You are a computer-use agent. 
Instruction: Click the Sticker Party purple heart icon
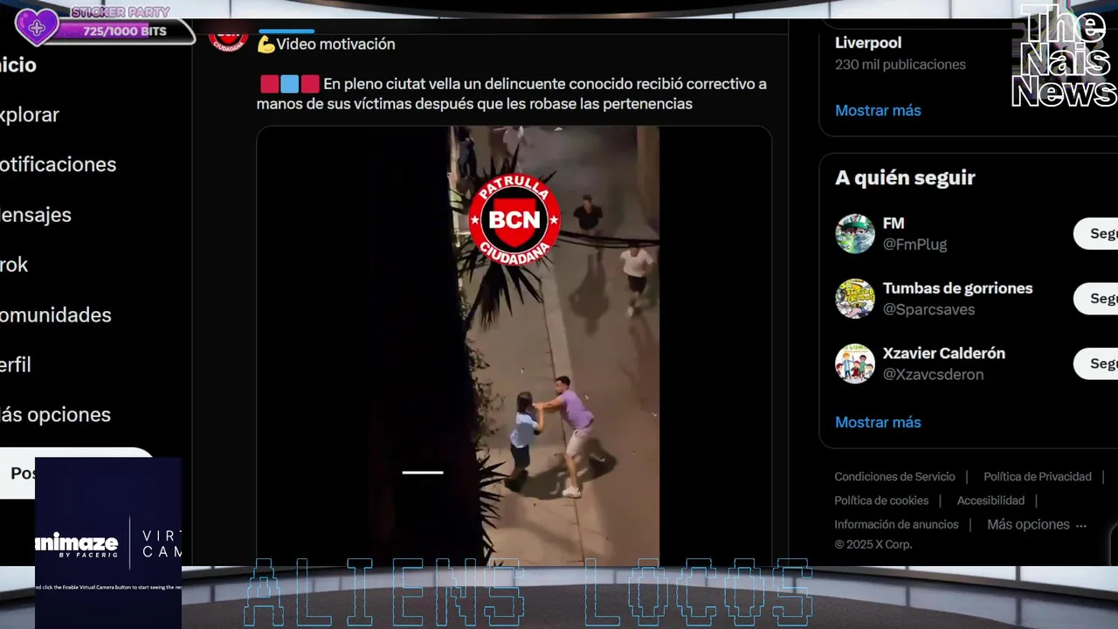37,27
